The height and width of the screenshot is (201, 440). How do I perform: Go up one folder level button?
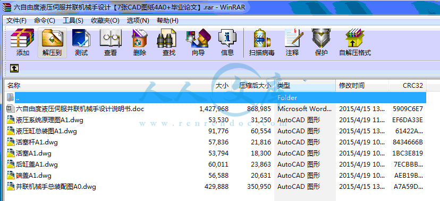click(14, 68)
